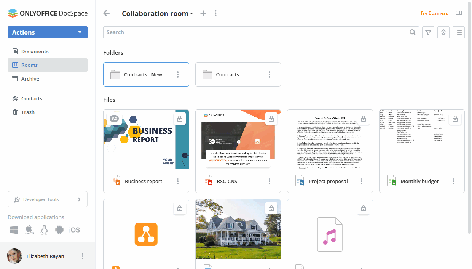472x269 pixels.
Task: Click the Search input field
Action: (261, 32)
